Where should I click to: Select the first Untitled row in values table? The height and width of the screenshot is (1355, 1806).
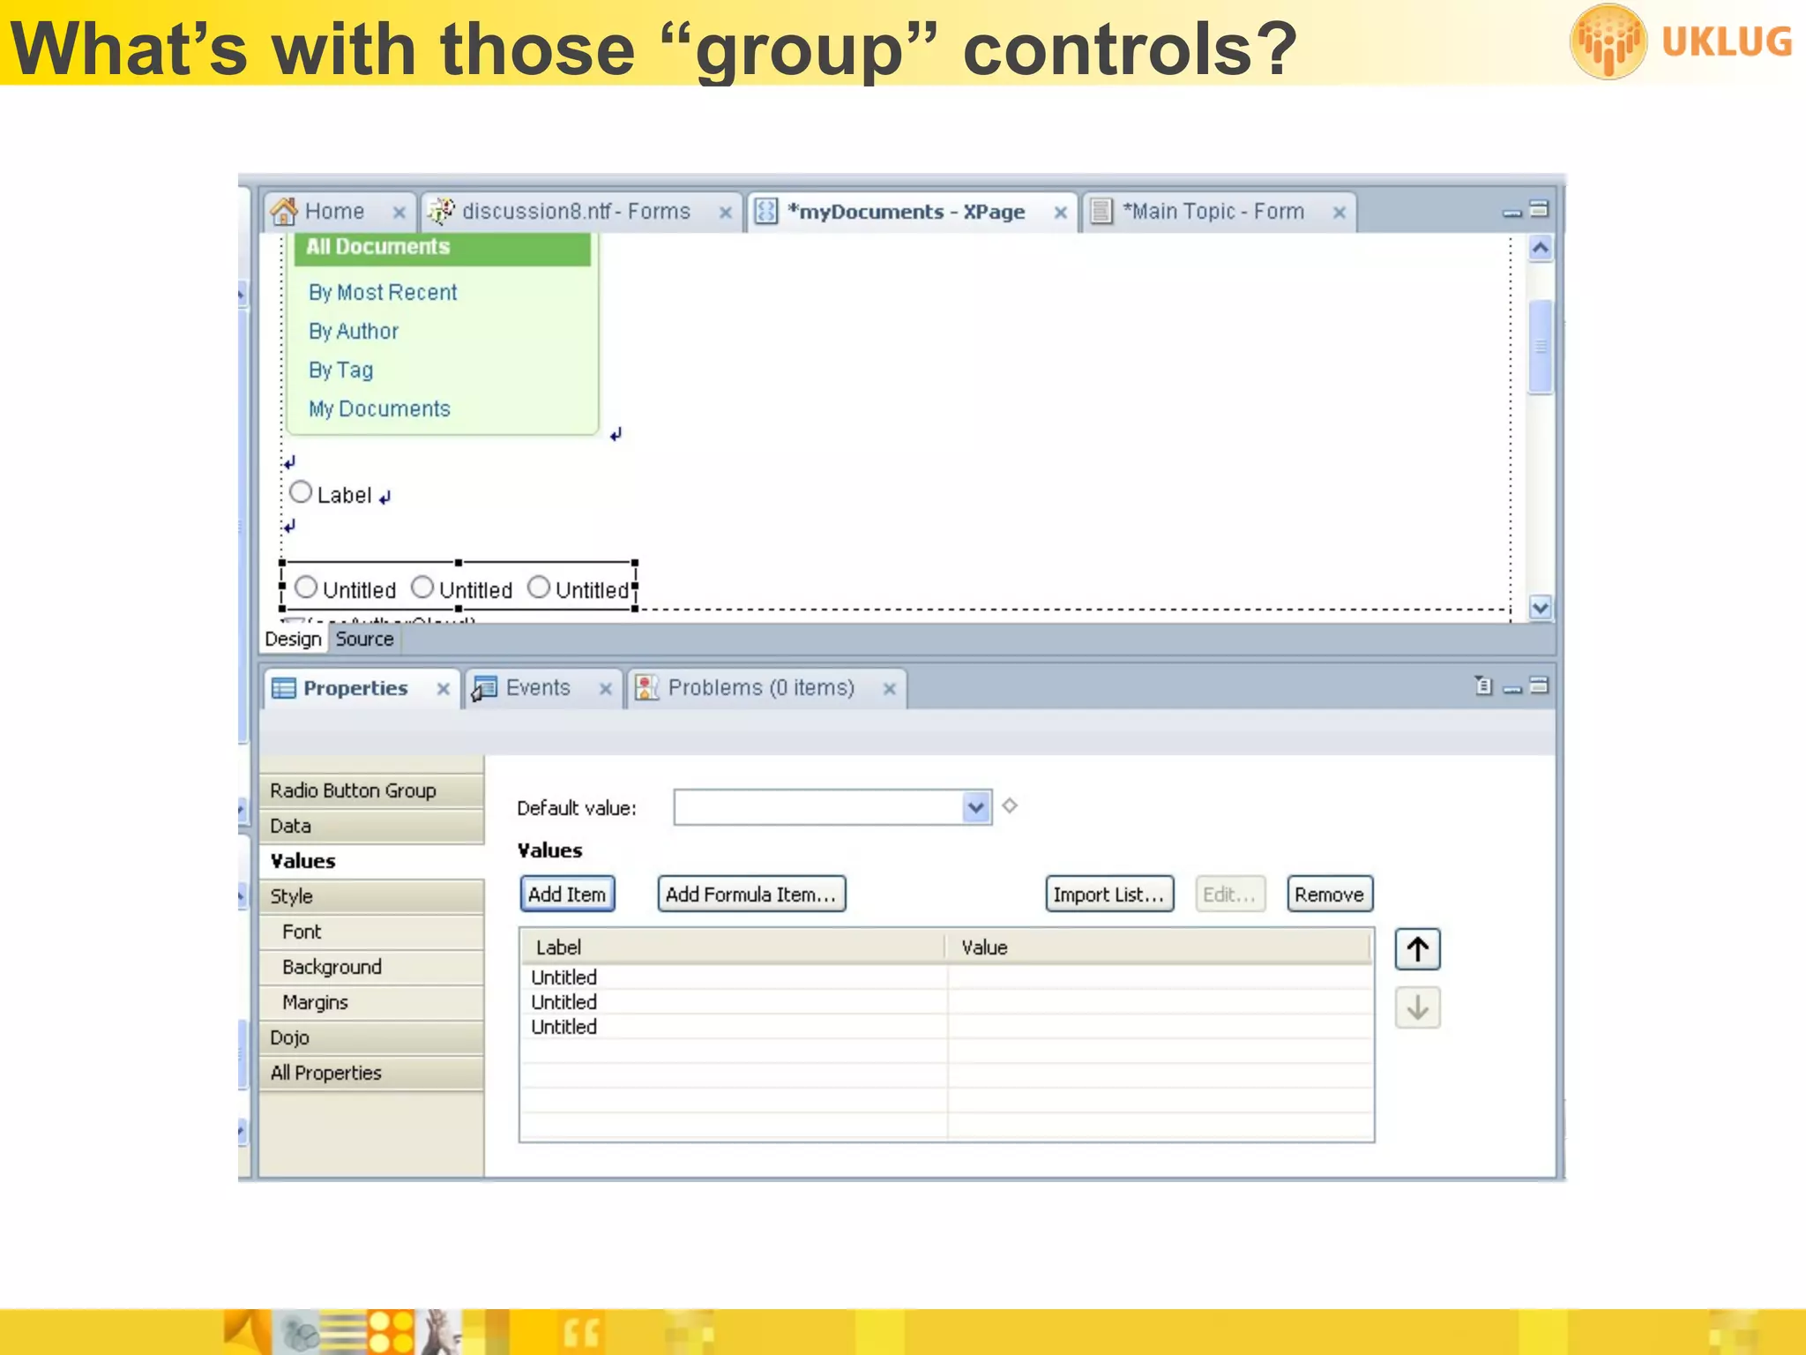946,977
